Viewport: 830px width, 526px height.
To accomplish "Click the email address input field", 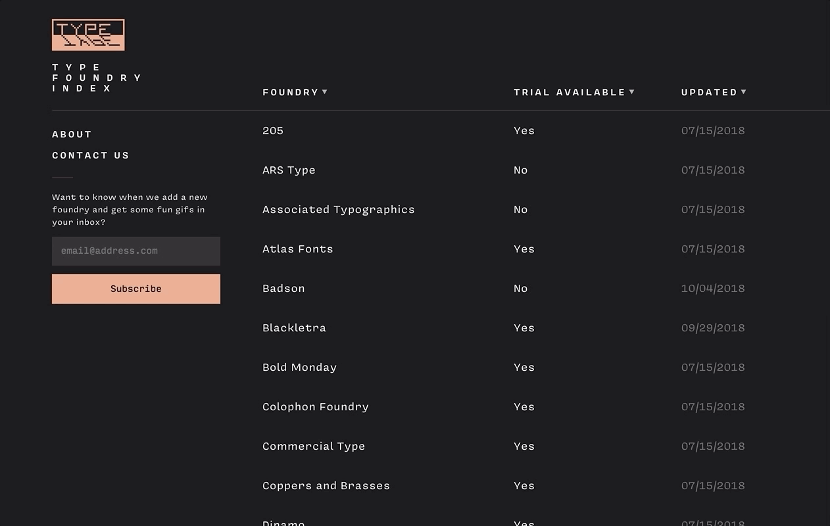I will [136, 251].
